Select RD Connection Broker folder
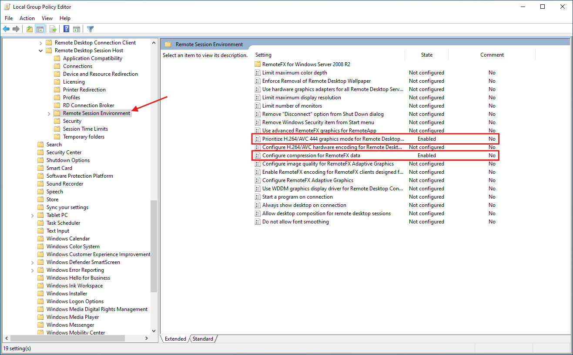The height and width of the screenshot is (355, 573). 88,105
